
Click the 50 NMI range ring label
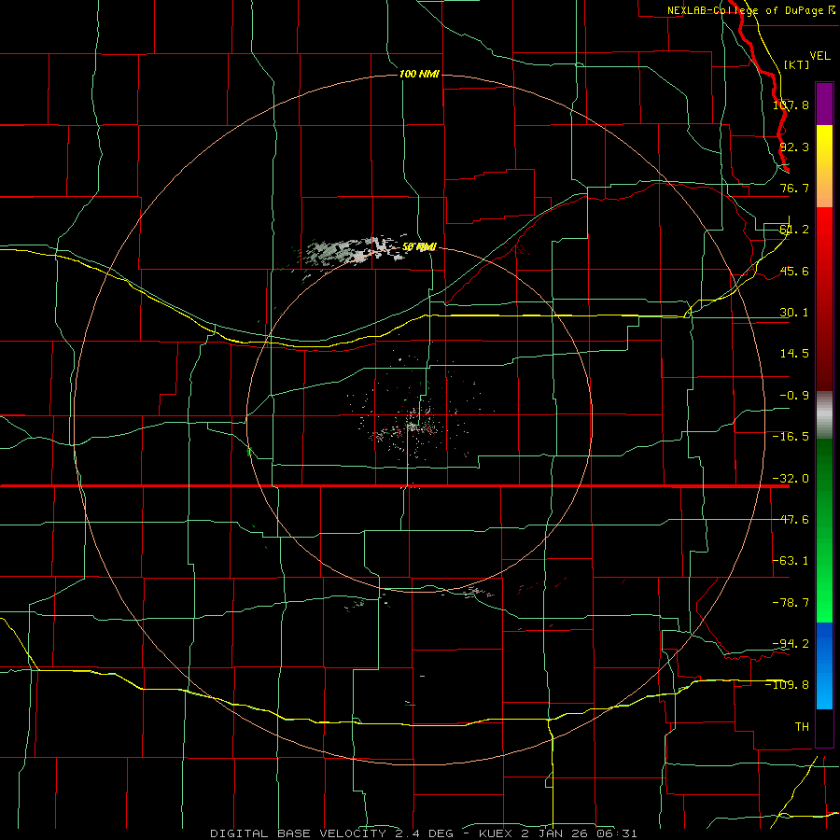coord(419,247)
